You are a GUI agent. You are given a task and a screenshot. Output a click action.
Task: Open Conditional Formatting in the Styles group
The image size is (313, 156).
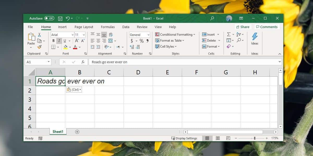pos(175,34)
